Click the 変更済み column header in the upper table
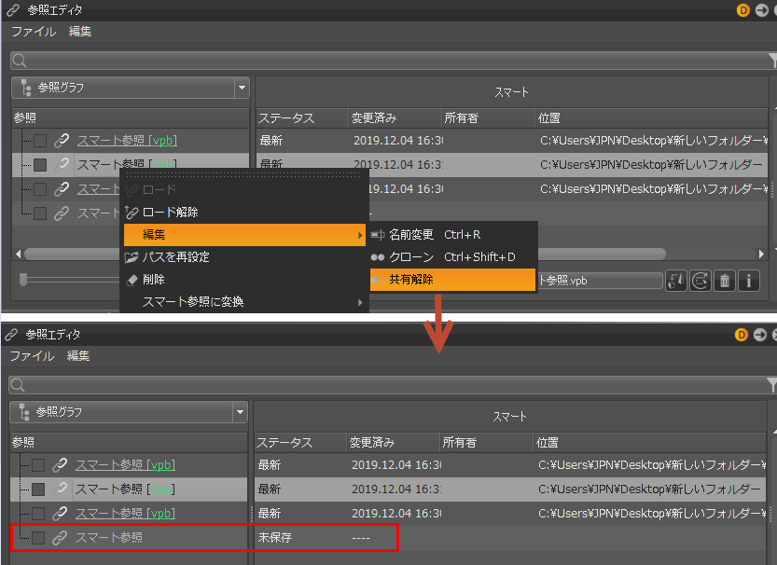Image resolution: width=777 pixels, height=565 pixels. point(395,118)
